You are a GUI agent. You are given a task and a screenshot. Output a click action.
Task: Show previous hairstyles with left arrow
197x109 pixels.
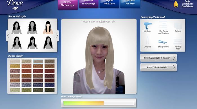coord(8,36)
